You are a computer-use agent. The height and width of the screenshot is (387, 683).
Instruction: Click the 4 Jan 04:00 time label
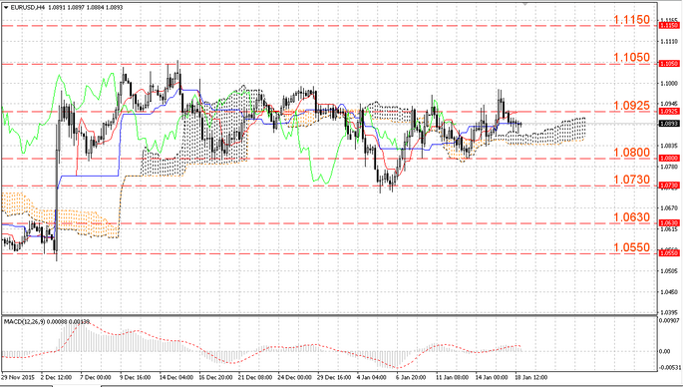click(372, 377)
